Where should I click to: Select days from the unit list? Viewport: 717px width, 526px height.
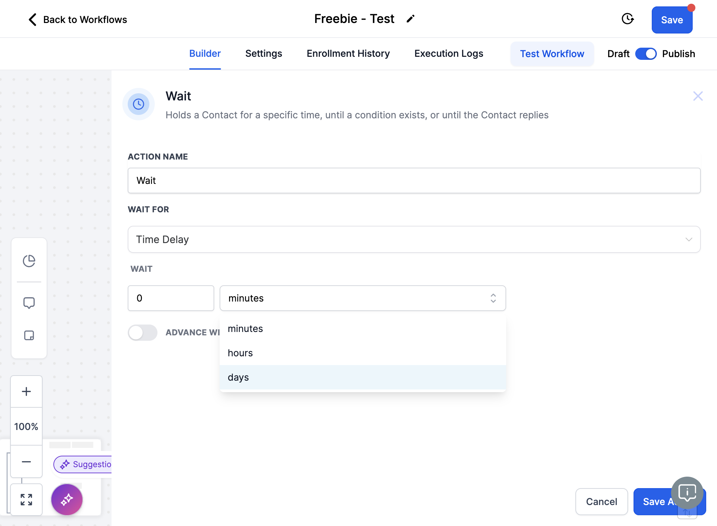(363, 377)
